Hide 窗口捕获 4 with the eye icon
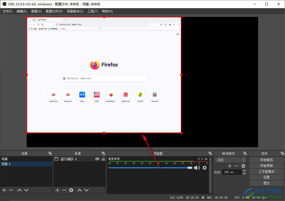 pyautogui.click(x=97, y=159)
